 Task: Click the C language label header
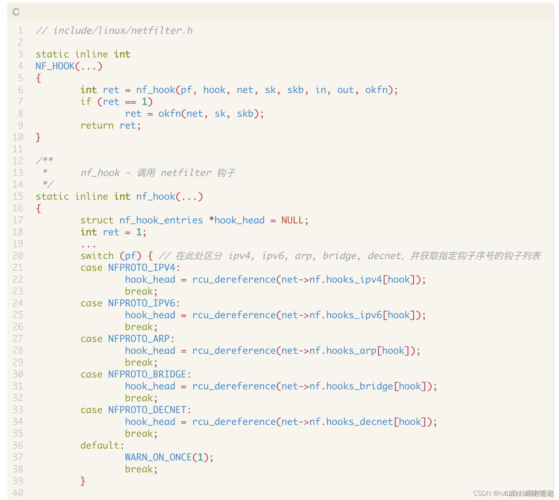tap(16, 12)
